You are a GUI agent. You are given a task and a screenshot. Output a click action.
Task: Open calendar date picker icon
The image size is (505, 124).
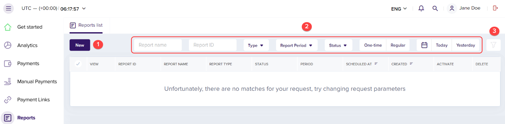[x=424, y=45]
